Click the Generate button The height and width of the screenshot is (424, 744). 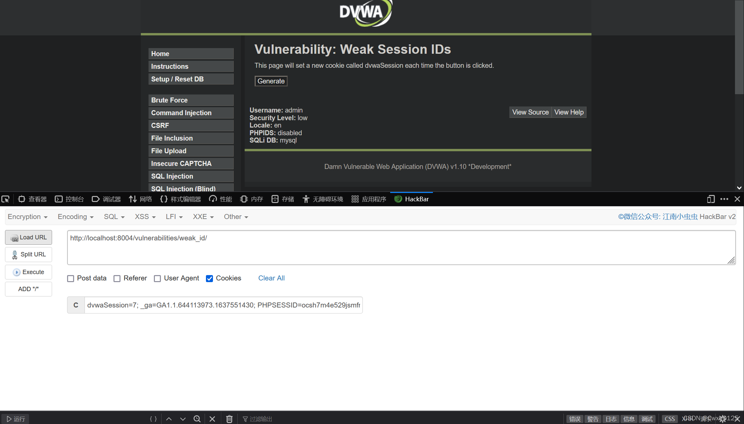pyautogui.click(x=271, y=81)
